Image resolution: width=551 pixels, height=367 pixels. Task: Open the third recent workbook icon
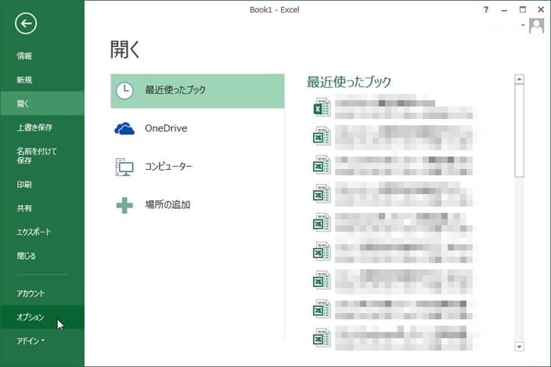[322, 164]
